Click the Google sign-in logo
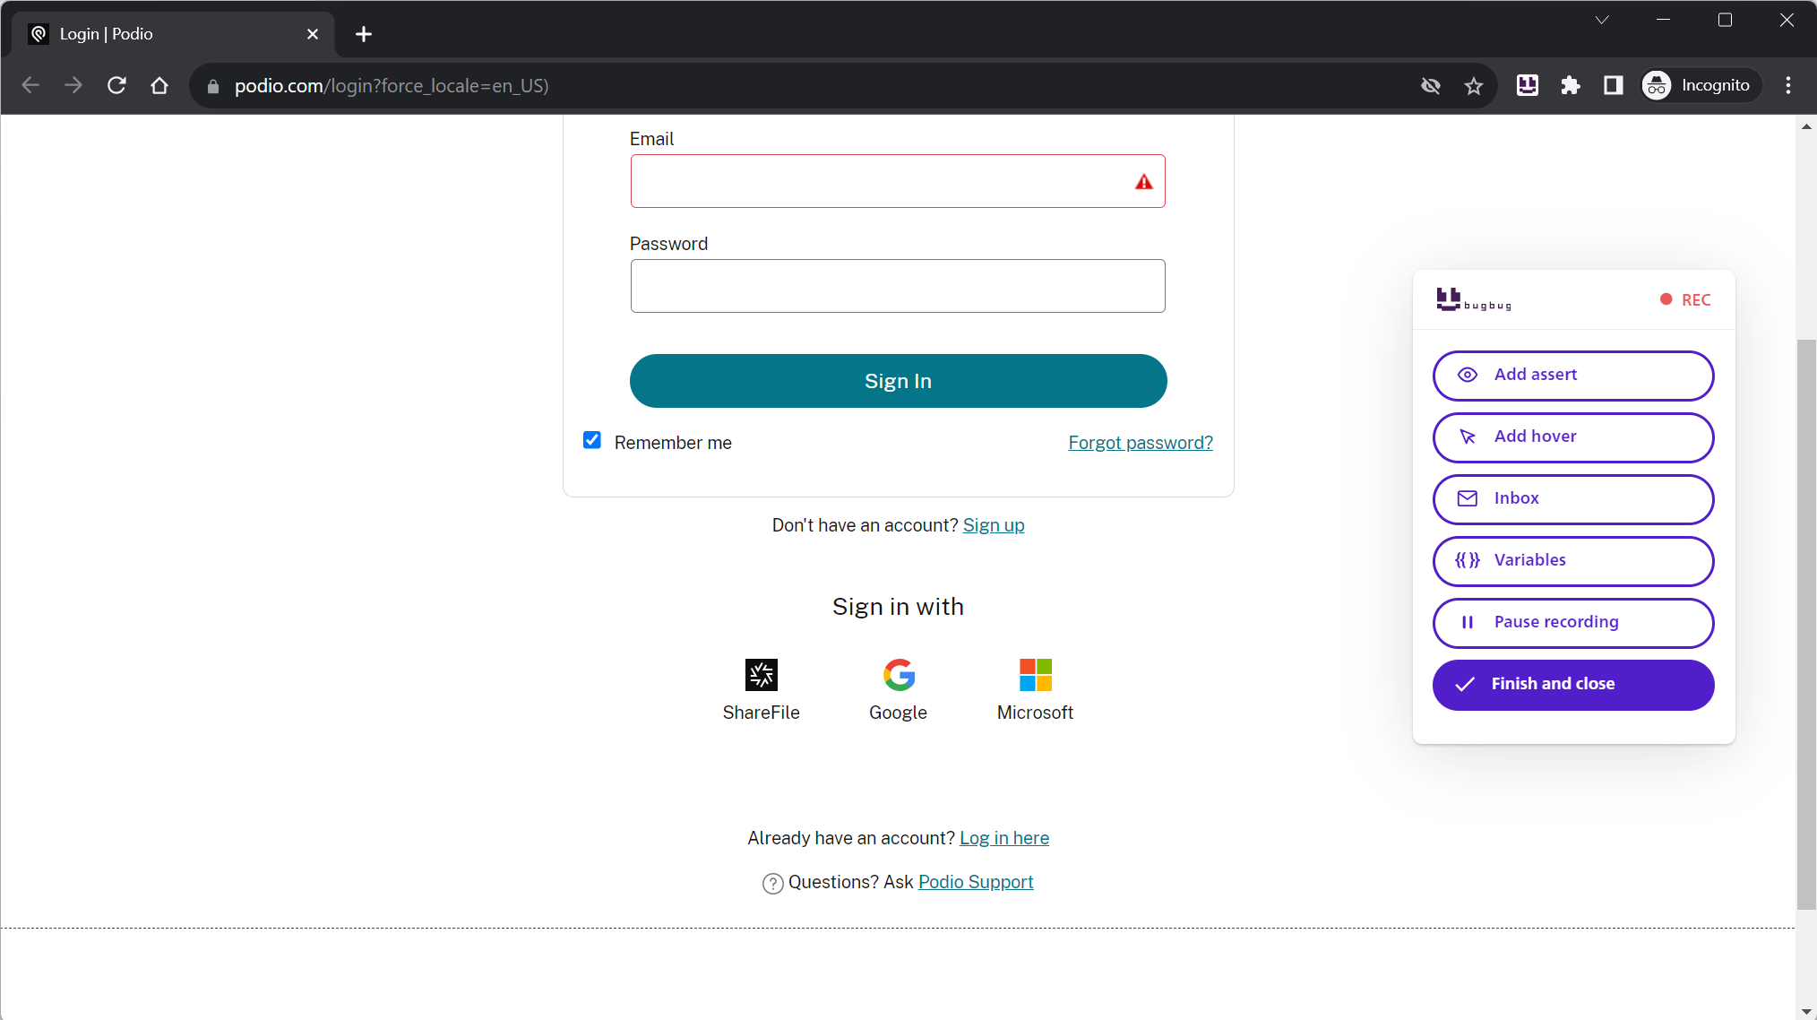 (x=898, y=675)
